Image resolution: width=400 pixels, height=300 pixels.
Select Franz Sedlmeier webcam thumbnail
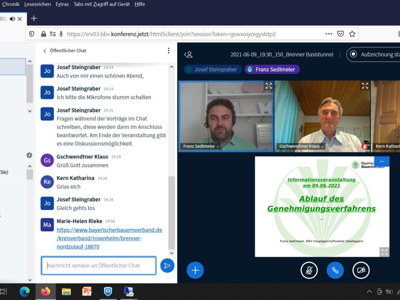pyautogui.click(x=226, y=116)
